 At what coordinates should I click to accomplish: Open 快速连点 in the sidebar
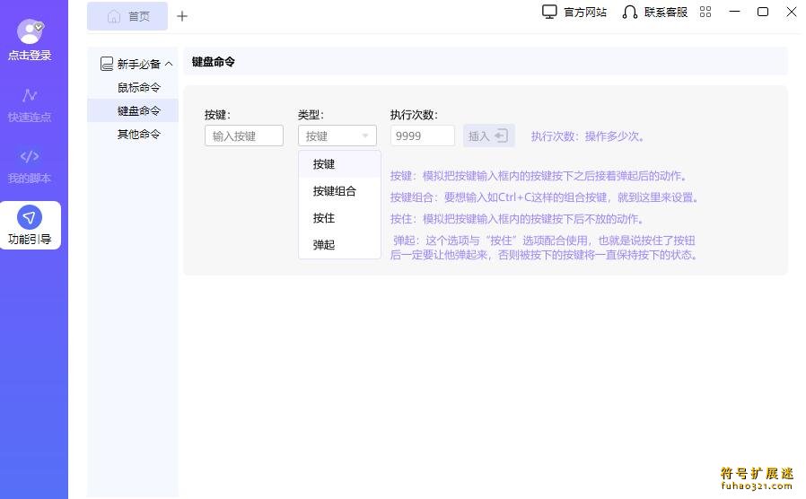click(30, 105)
